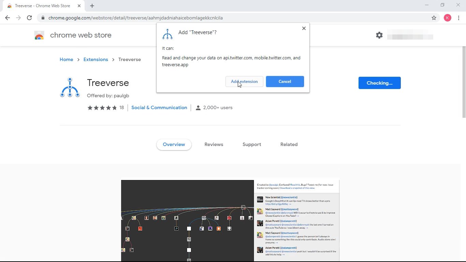Reload the page

tap(29, 18)
